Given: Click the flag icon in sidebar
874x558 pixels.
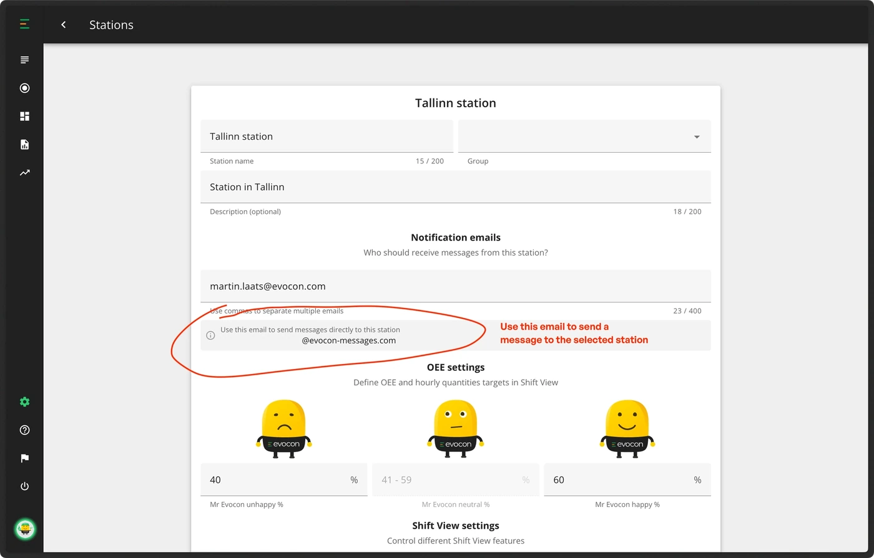Looking at the screenshot, I should pyautogui.click(x=24, y=458).
